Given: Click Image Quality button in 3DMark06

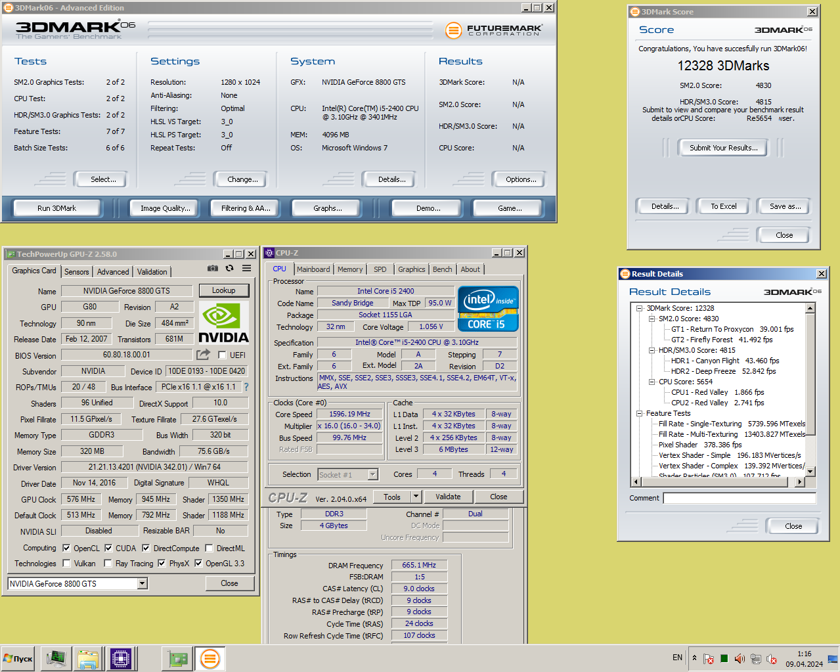Looking at the screenshot, I should (x=166, y=208).
